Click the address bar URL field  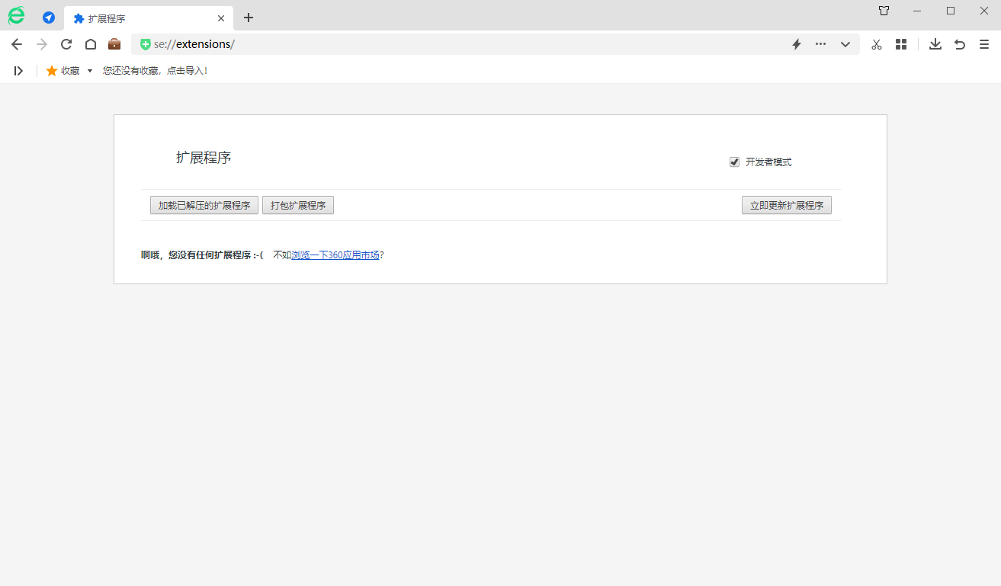pyautogui.click(x=457, y=44)
